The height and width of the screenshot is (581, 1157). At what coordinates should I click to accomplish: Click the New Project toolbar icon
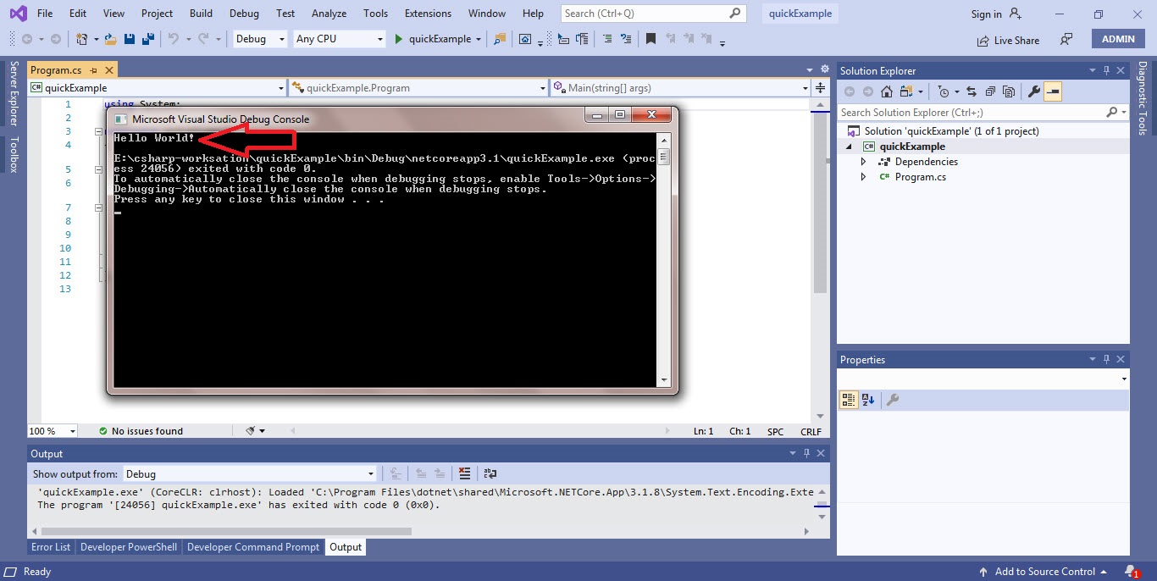coord(81,39)
